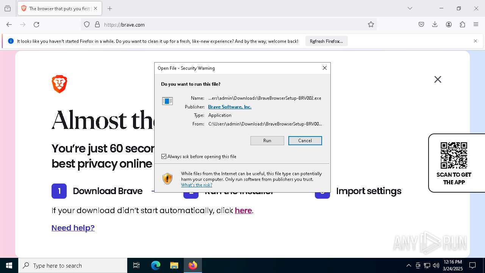Open the extensions puzzle icon

point(462,25)
